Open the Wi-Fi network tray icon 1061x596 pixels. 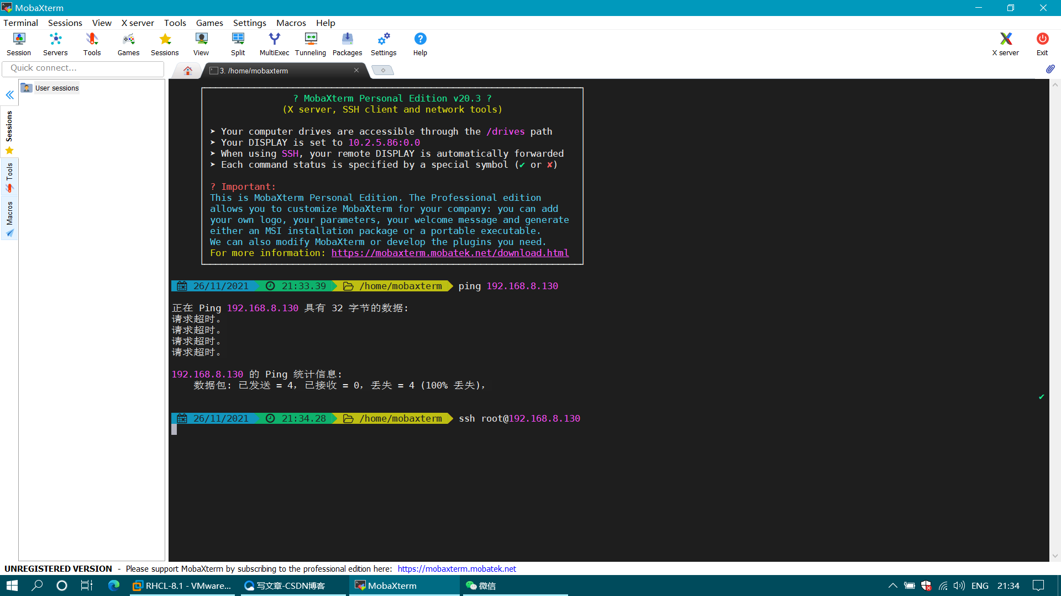(943, 586)
